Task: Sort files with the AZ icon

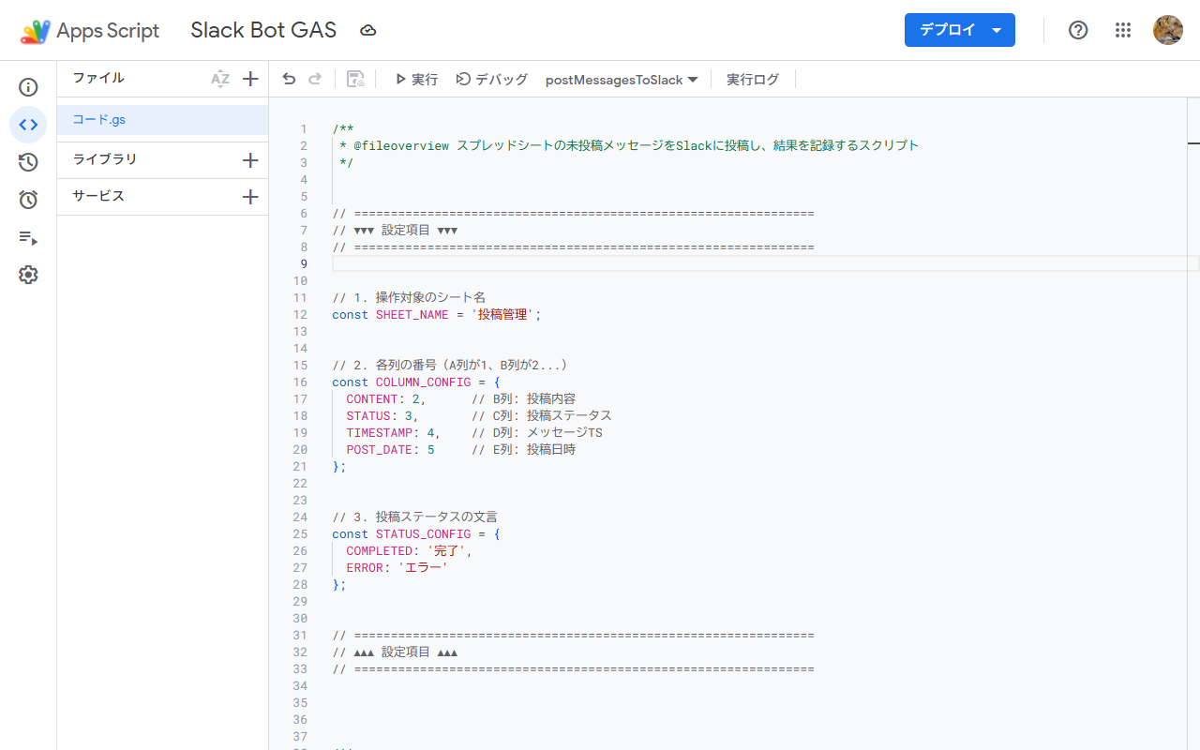Action: 220,80
